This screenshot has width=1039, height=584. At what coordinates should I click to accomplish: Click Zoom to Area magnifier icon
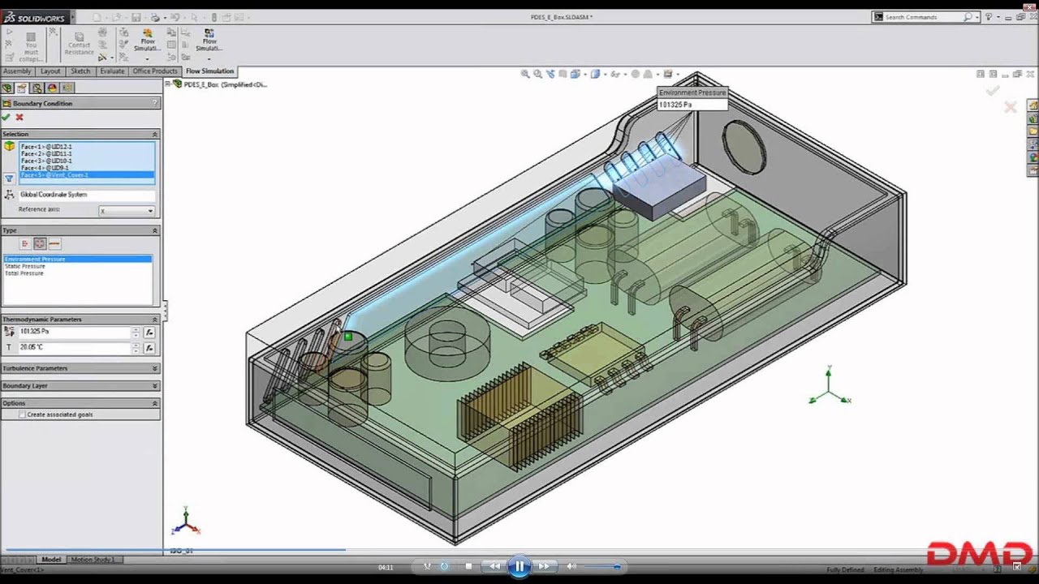[x=537, y=74]
